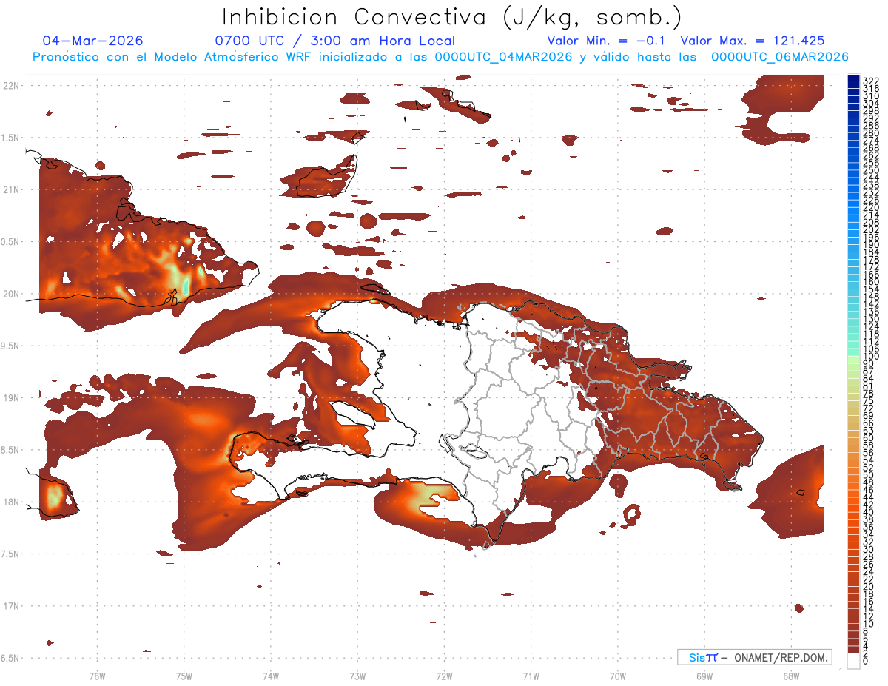
Task: Click the '70W' longitude label
Action: [618, 675]
